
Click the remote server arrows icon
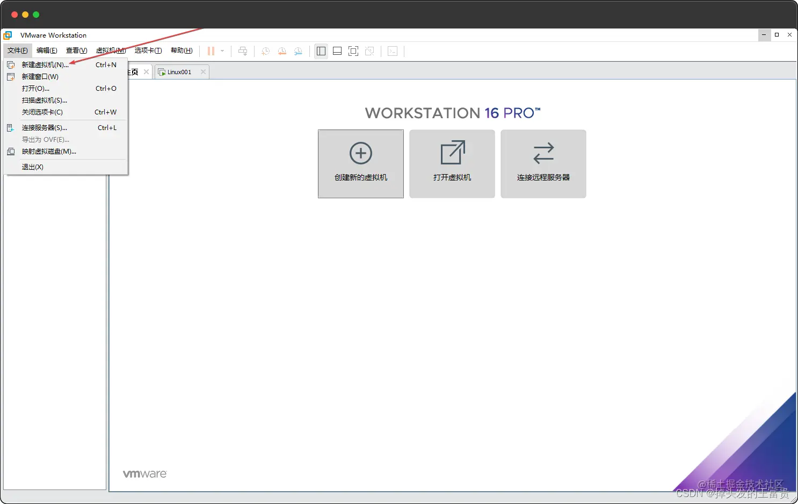coord(543,153)
